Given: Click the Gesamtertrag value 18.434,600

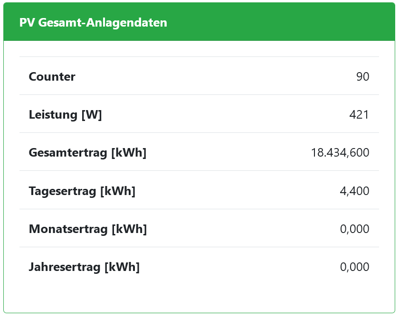Looking at the screenshot, I should 340,152.
